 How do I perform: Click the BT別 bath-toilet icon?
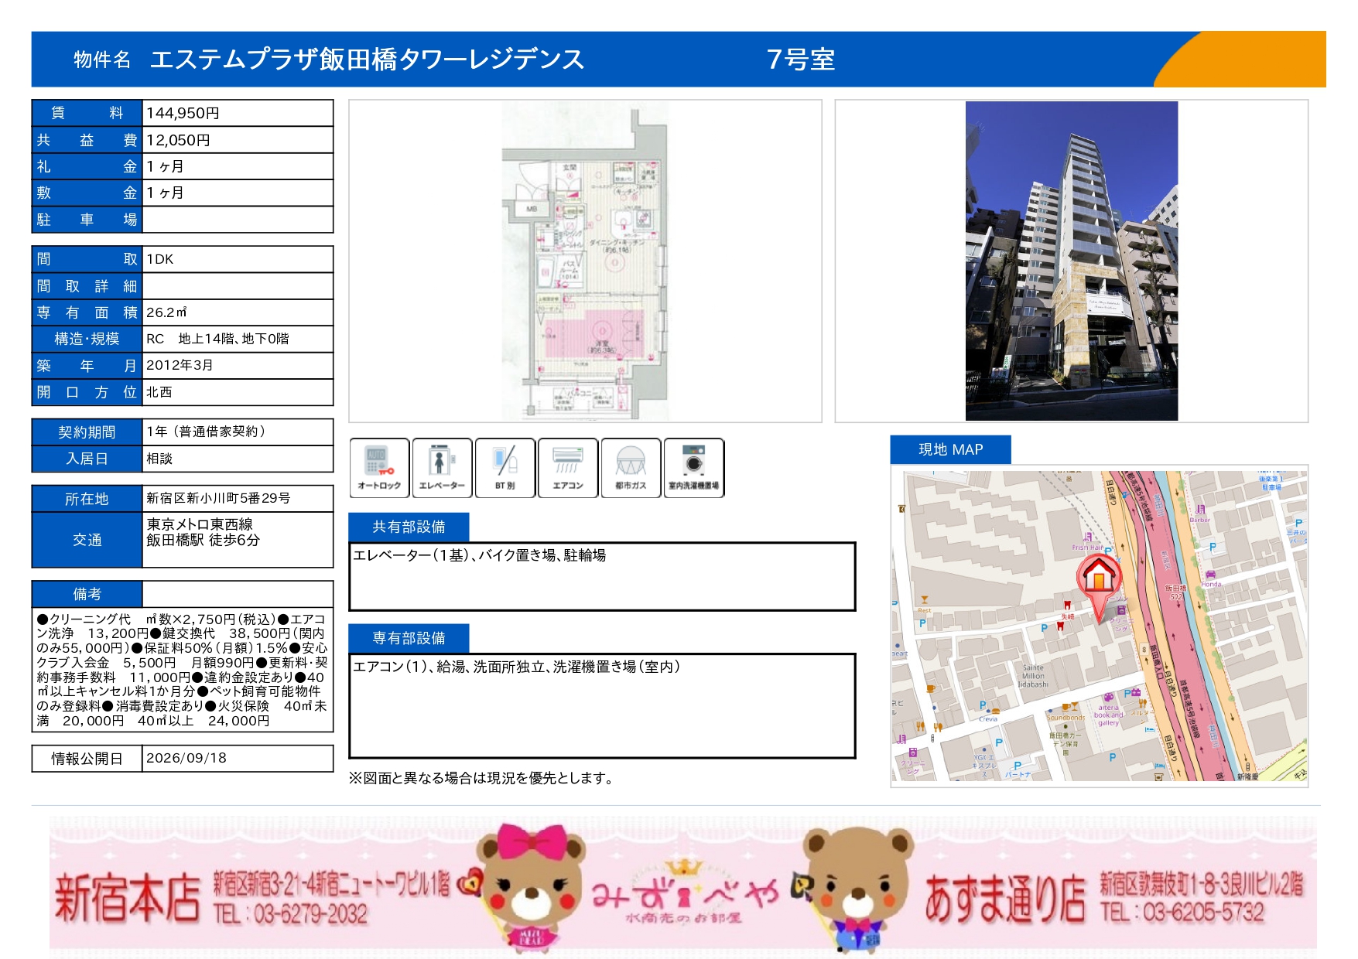click(505, 468)
